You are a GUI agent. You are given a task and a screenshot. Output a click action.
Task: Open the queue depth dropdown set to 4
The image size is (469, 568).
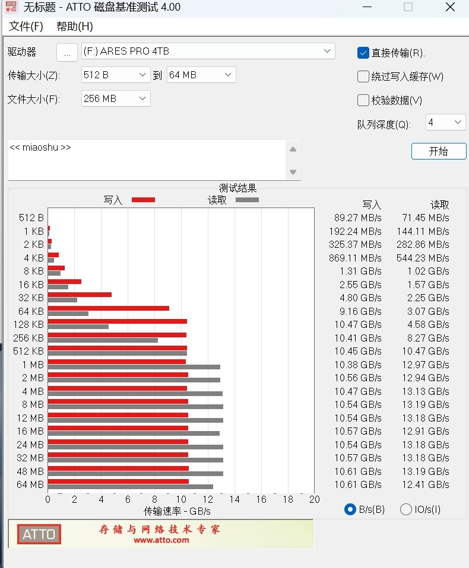(446, 123)
